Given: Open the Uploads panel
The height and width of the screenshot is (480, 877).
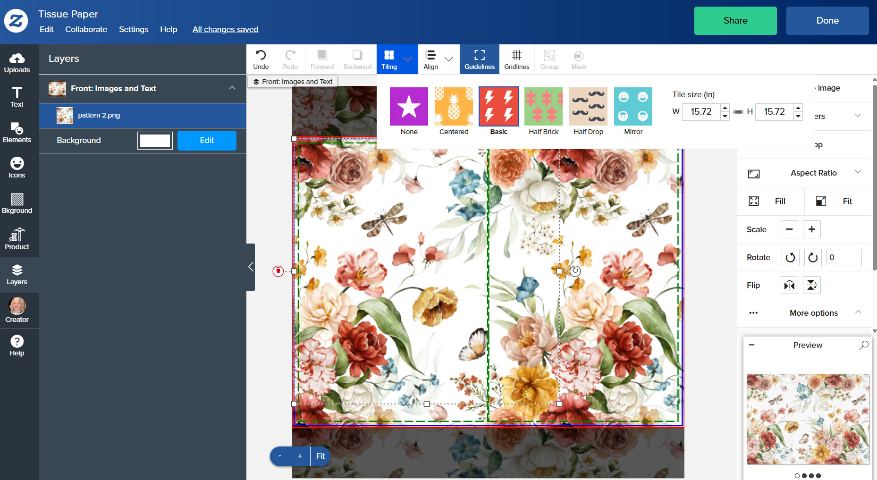Looking at the screenshot, I should coord(17,63).
